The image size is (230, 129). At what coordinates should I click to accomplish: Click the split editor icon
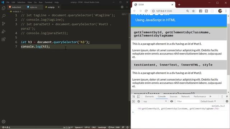point(122,7)
